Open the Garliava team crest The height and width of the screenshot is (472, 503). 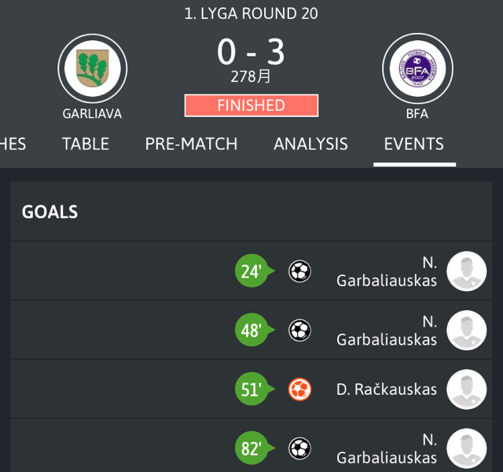pyautogui.click(x=93, y=68)
